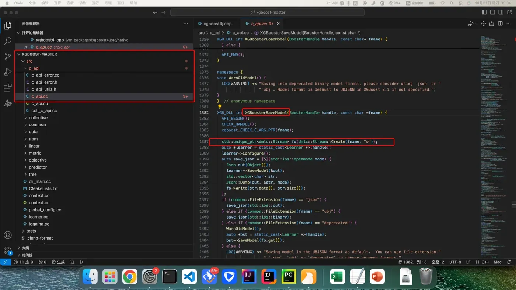Toggle secondary side bar layout icon
Image resolution: width=516 pixels, height=290 pixels.
click(x=501, y=12)
